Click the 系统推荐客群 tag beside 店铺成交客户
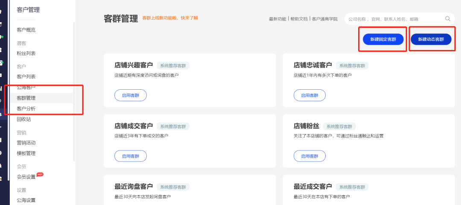The image size is (461, 205). tap(173, 127)
